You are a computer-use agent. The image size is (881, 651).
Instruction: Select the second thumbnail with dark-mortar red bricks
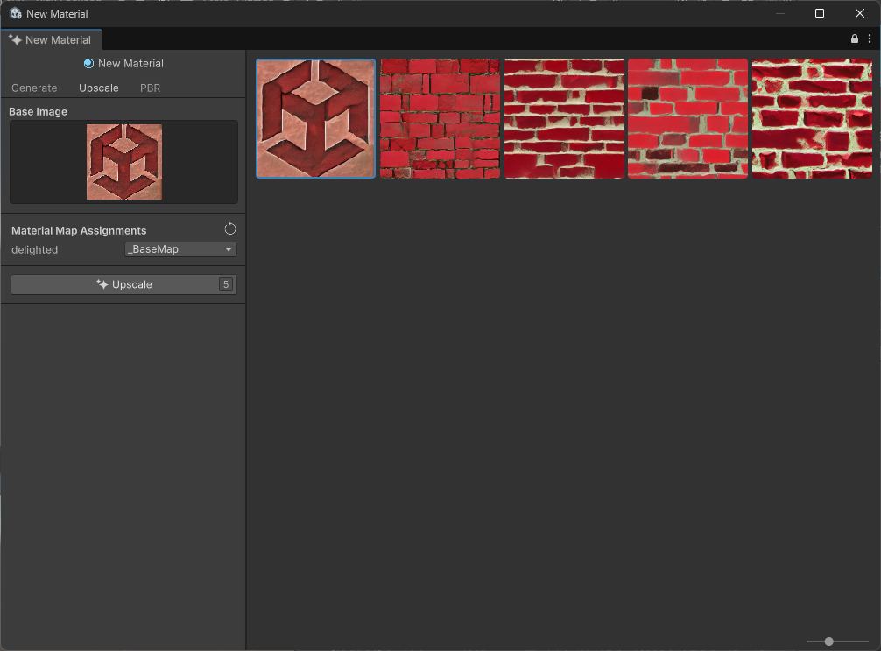[440, 118]
